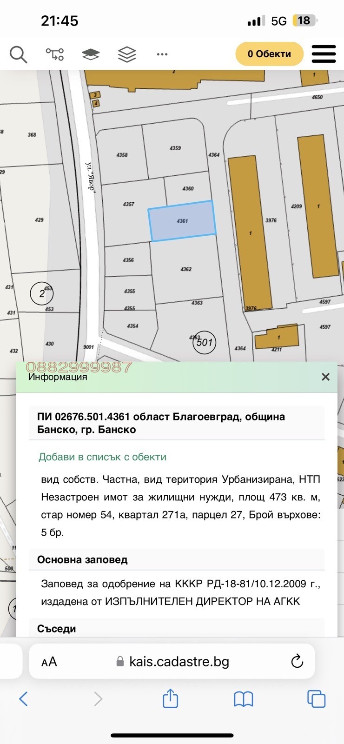The width and height of the screenshot is (344, 744).
Task: Open the three-dots more options menu
Action: click(162, 54)
